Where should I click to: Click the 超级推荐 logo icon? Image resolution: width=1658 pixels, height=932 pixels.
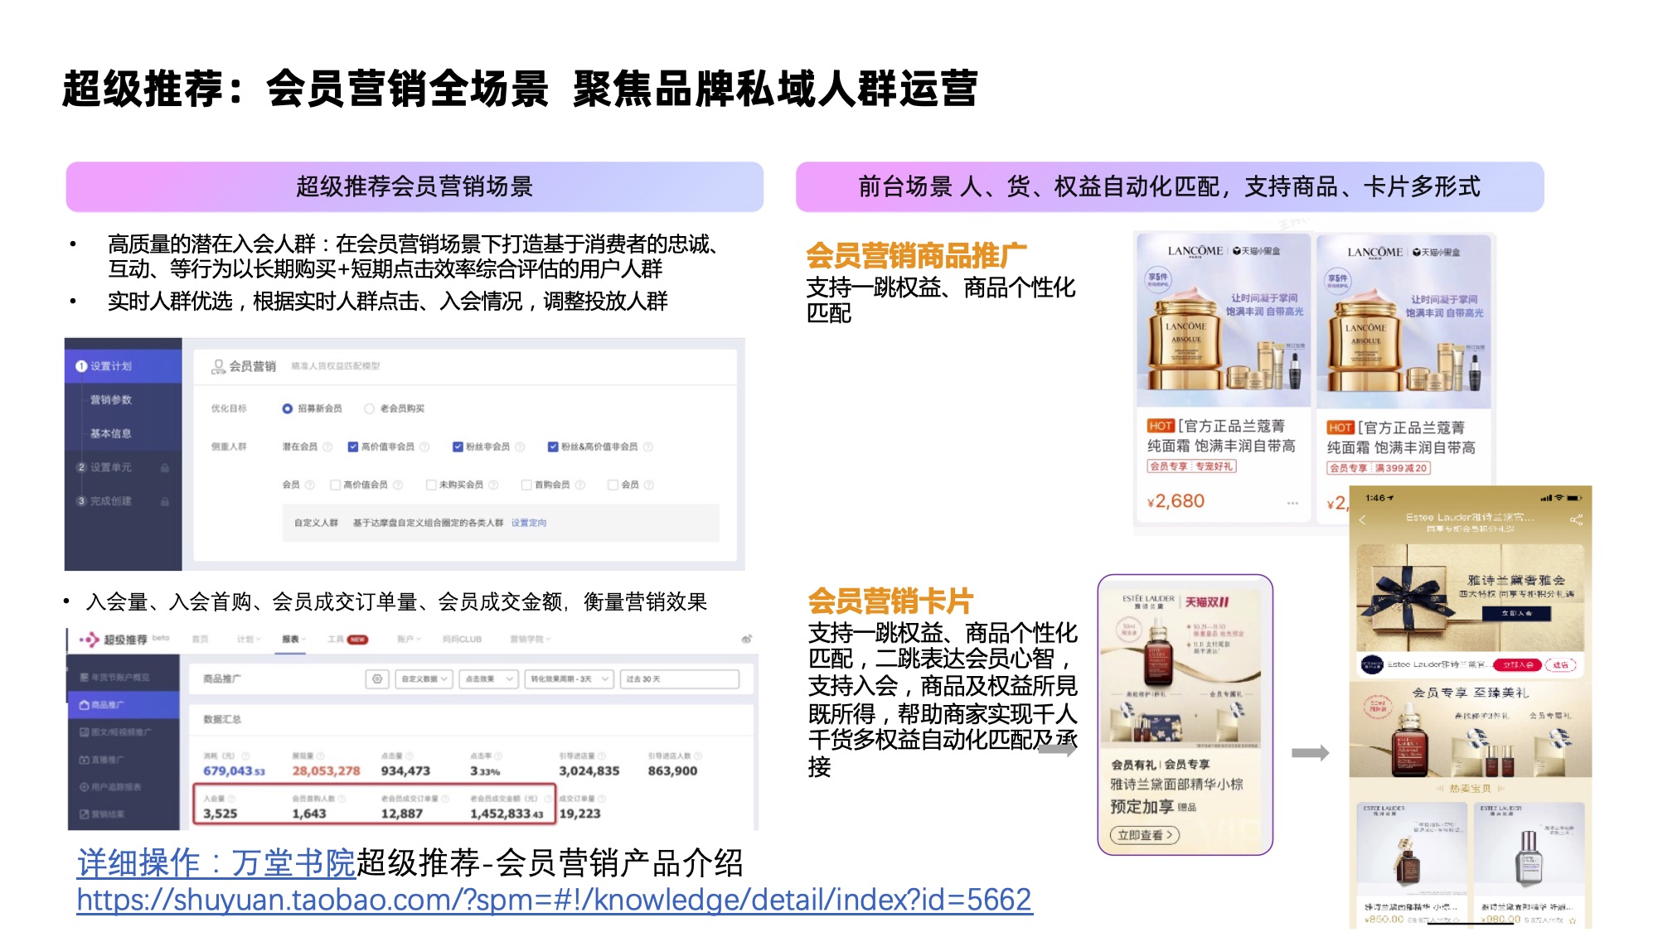click(x=89, y=640)
